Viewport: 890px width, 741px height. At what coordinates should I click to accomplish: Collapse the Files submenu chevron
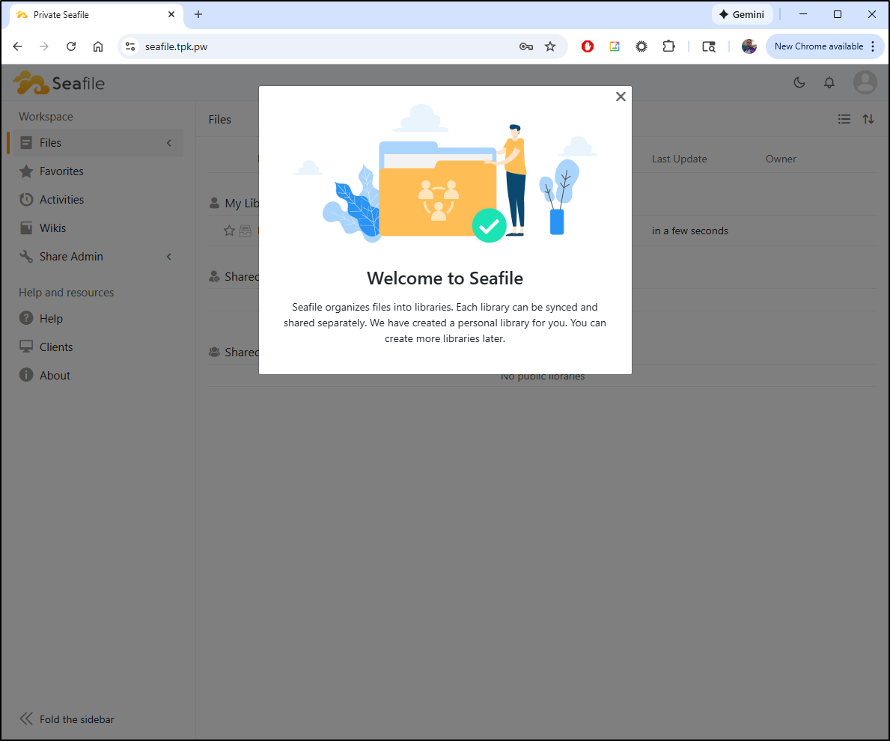[169, 143]
